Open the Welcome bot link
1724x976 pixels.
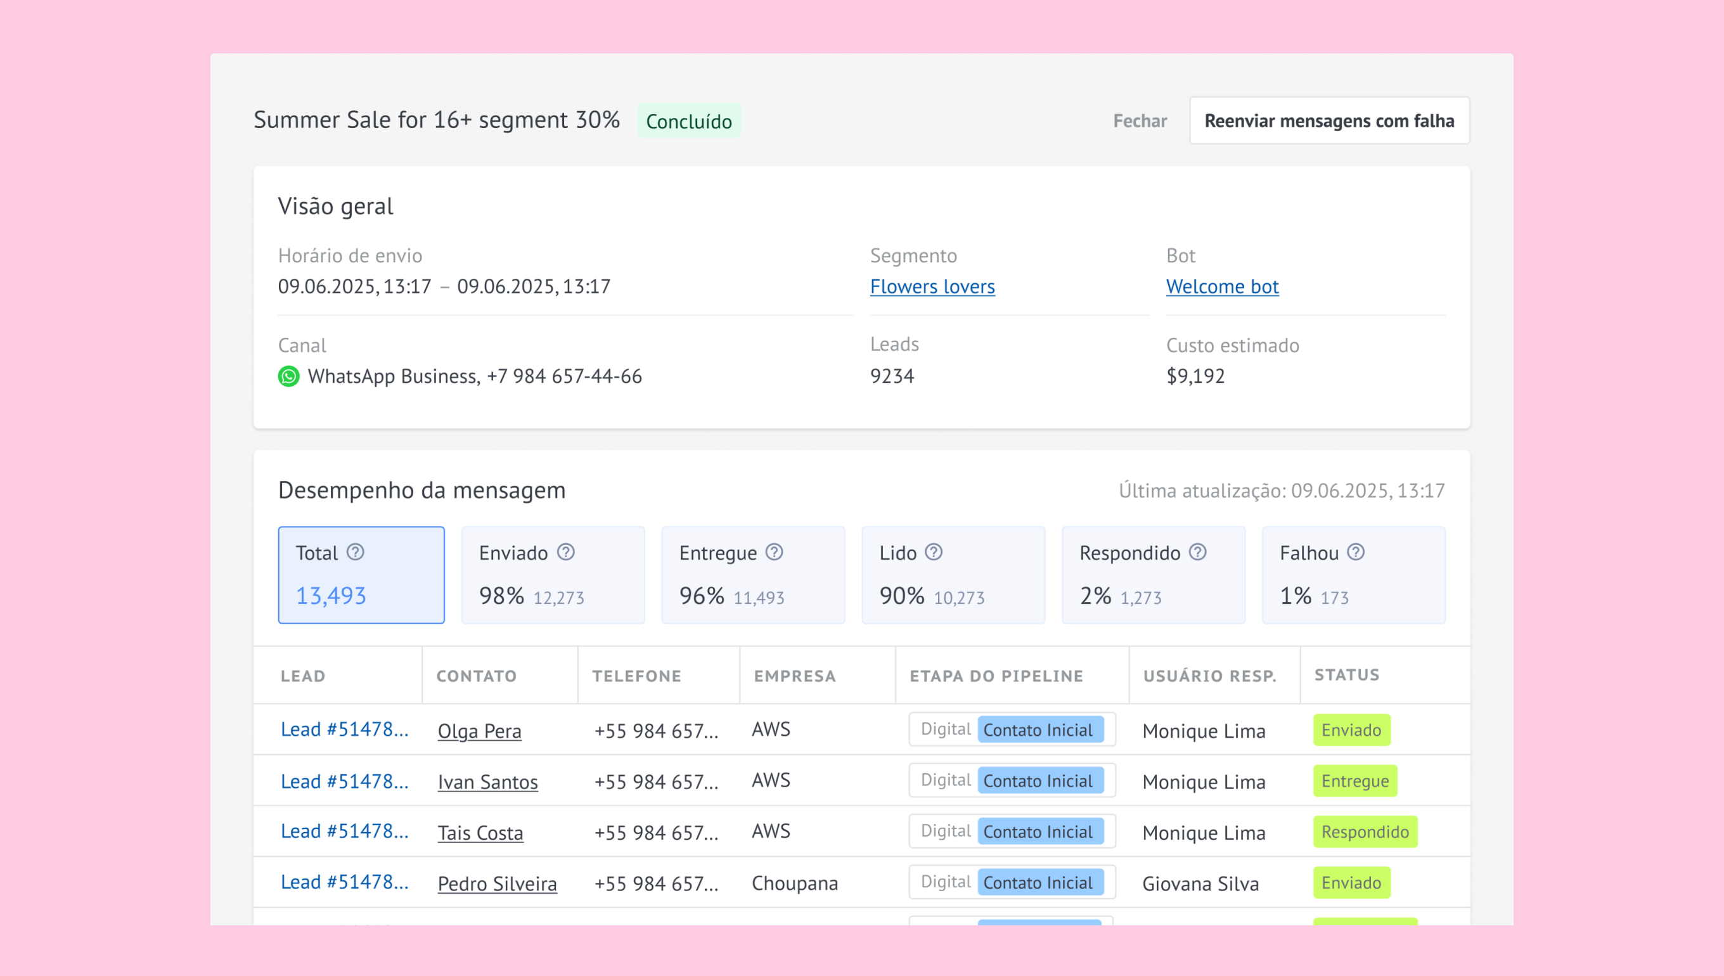(x=1223, y=287)
